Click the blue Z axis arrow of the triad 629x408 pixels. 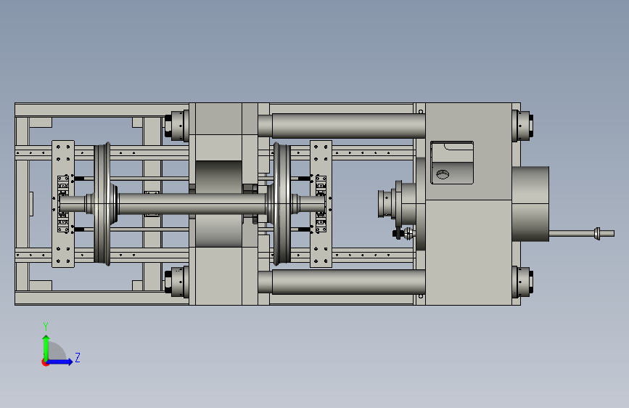[60, 362]
